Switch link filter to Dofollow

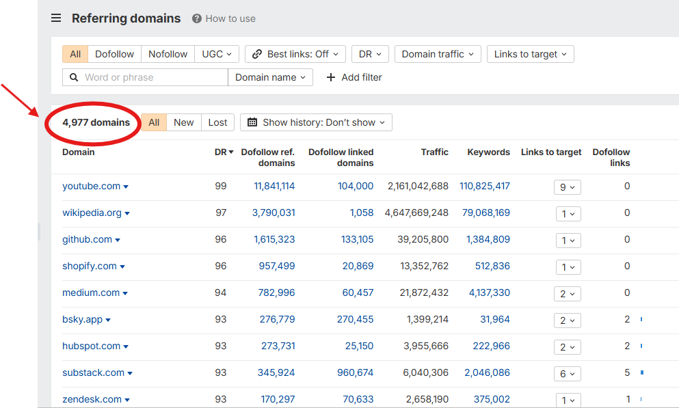coord(114,53)
